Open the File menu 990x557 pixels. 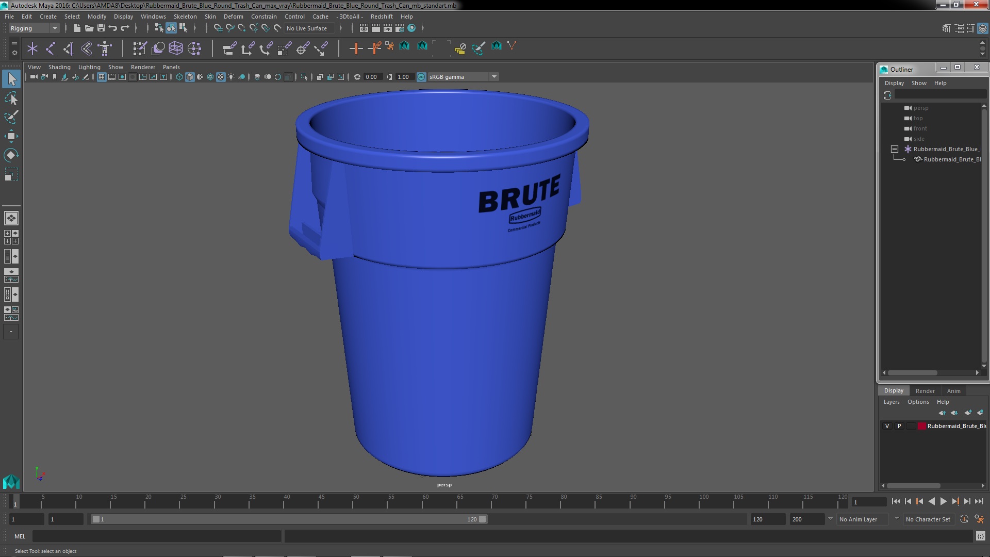pos(9,17)
